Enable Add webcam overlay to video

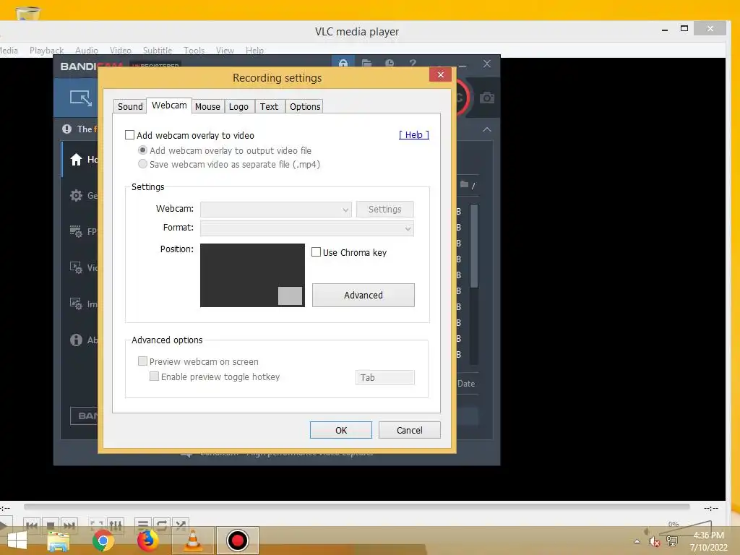(x=130, y=135)
